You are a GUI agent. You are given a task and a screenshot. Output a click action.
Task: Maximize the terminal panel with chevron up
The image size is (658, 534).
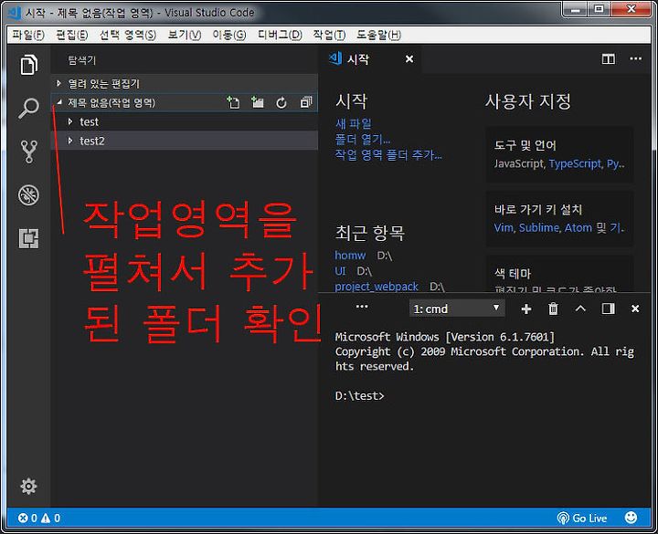click(580, 309)
